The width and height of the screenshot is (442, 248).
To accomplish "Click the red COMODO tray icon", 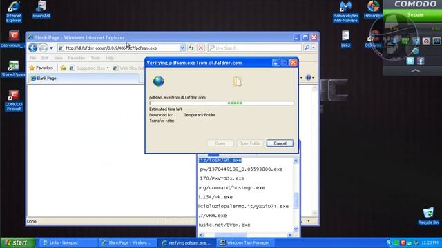I will (x=403, y=242).
